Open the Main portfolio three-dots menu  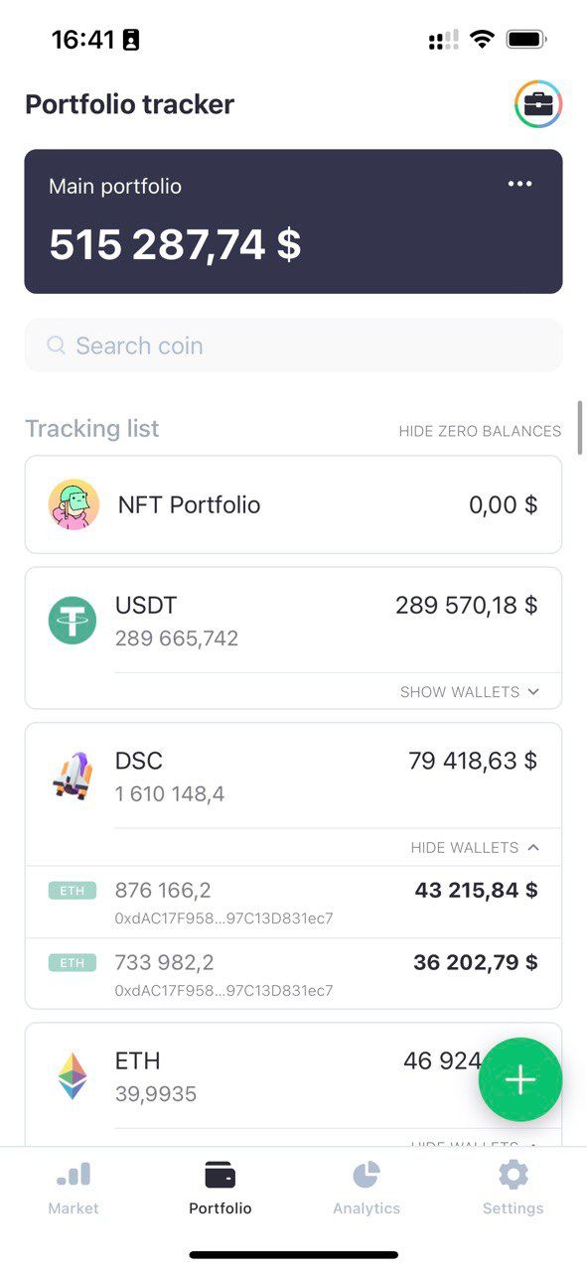(x=519, y=184)
